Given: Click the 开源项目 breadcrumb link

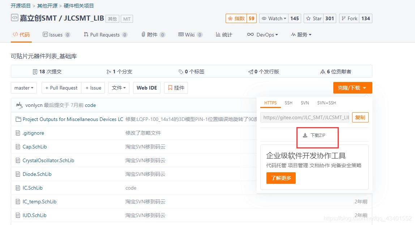Looking at the screenshot, I should [x=20, y=6].
